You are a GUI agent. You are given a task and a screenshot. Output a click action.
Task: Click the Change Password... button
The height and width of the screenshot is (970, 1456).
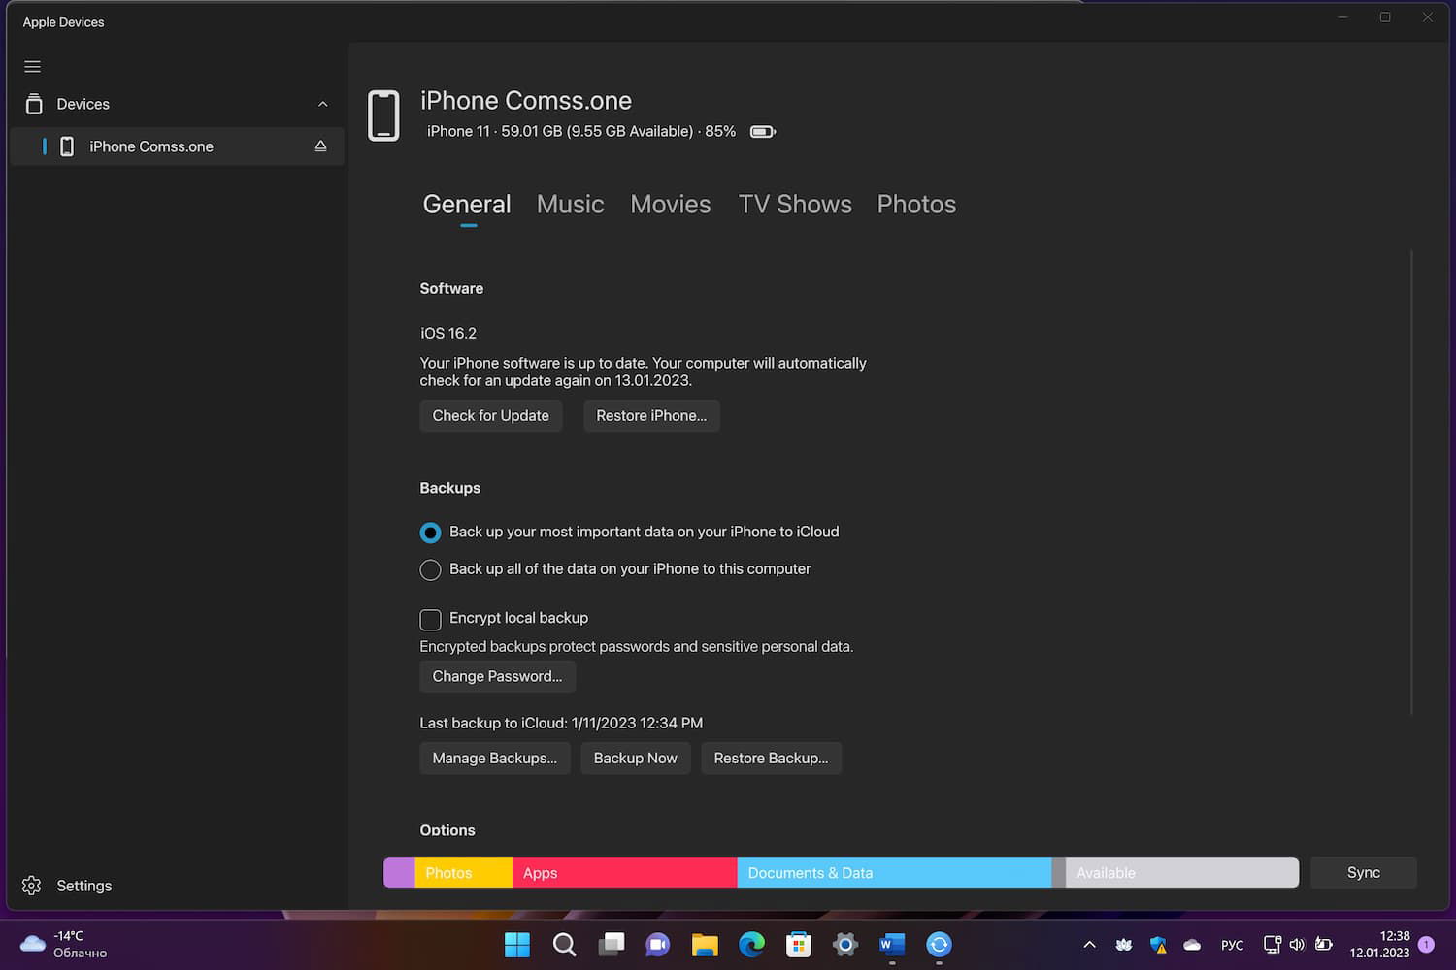[x=498, y=676]
